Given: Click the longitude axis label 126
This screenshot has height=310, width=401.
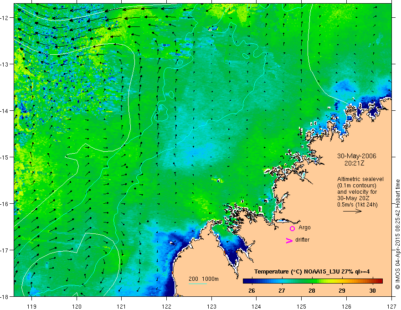Looking at the screenshot, I should pyautogui.click(x=346, y=306).
